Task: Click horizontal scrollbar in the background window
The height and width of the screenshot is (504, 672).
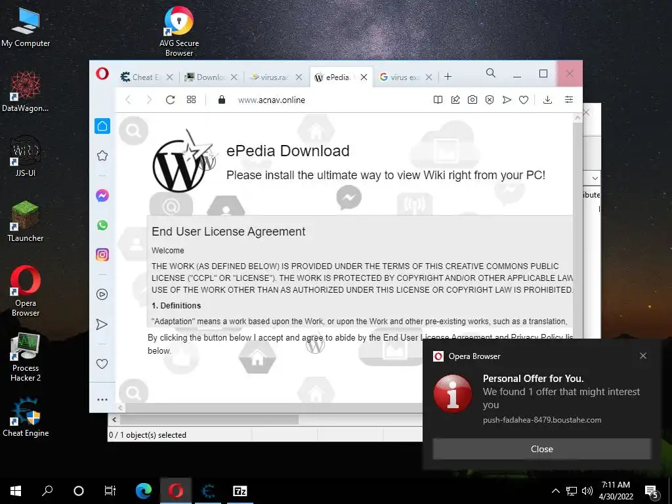Action: point(209,419)
